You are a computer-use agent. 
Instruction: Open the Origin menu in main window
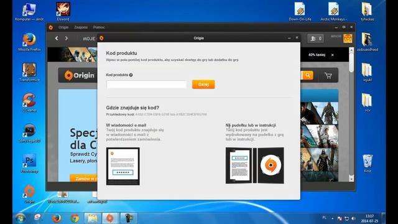click(x=63, y=27)
